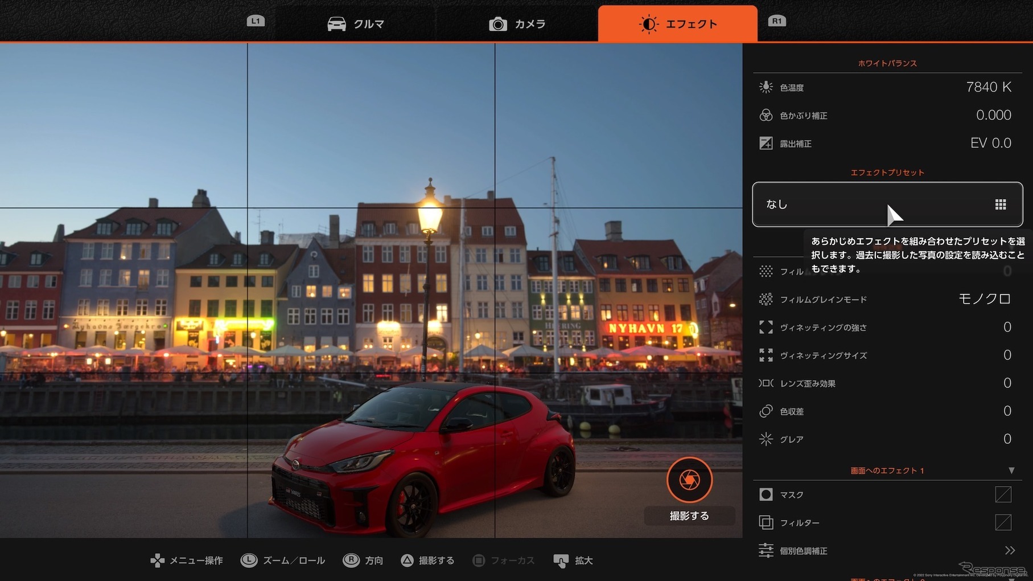Click the 色温度 sun icon
1033x581 pixels.
tap(766, 87)
